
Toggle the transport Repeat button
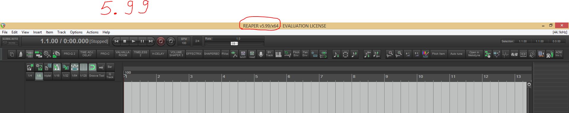(171, 41)
